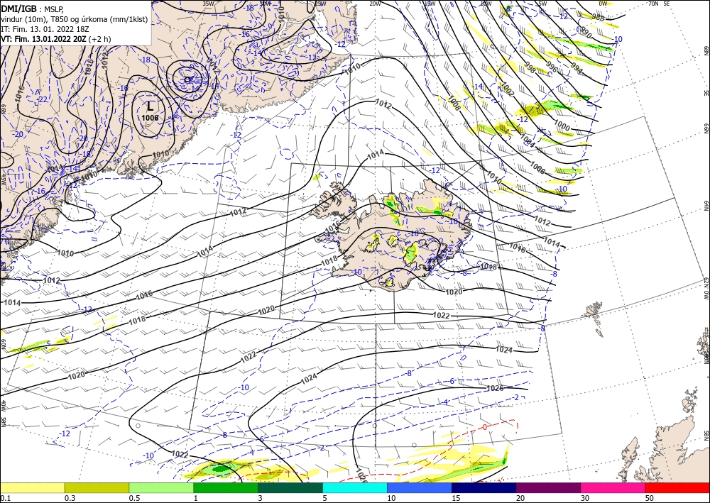Click the '1002' isobar label
The image size is (710, 503).
tap(507, 89)
